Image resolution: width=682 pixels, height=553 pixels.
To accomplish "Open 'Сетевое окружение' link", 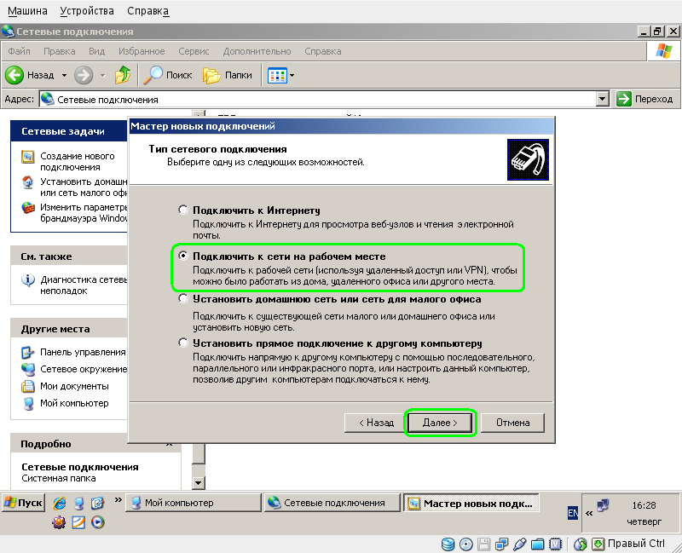I will (84, 369).
